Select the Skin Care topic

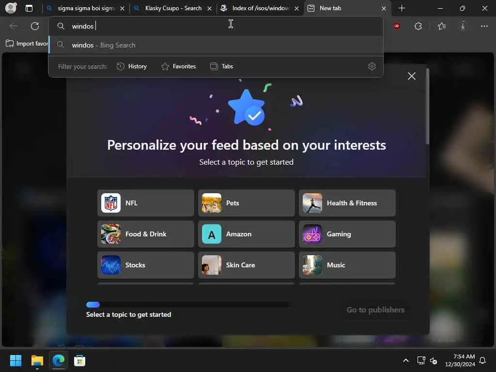coord(247,265)
